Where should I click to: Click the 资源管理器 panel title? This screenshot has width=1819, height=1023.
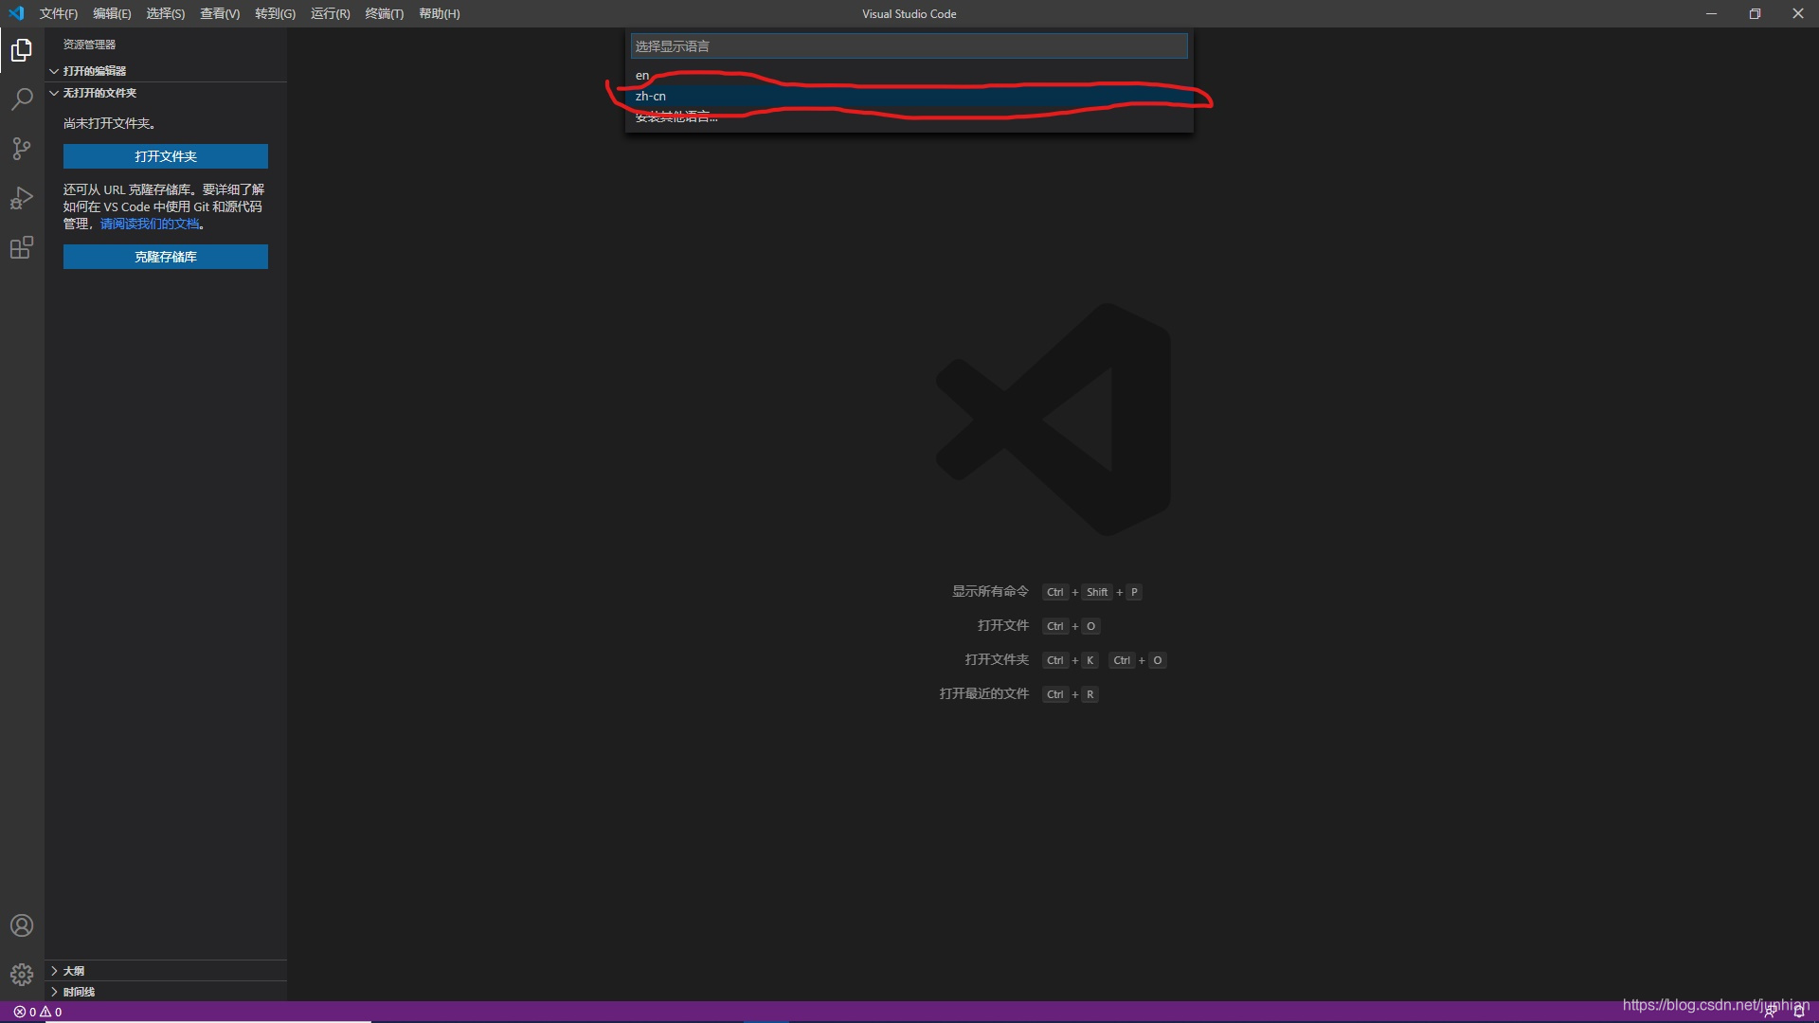coord(90,45)
